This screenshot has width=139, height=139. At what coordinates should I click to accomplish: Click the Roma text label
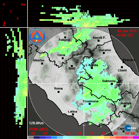click(x=58, y=88)
